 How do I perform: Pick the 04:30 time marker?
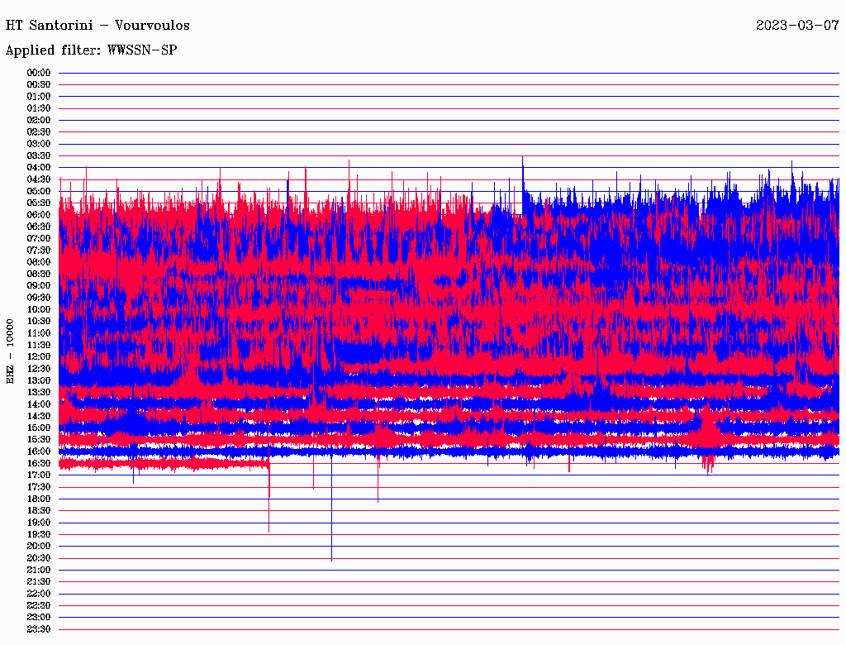39,179
